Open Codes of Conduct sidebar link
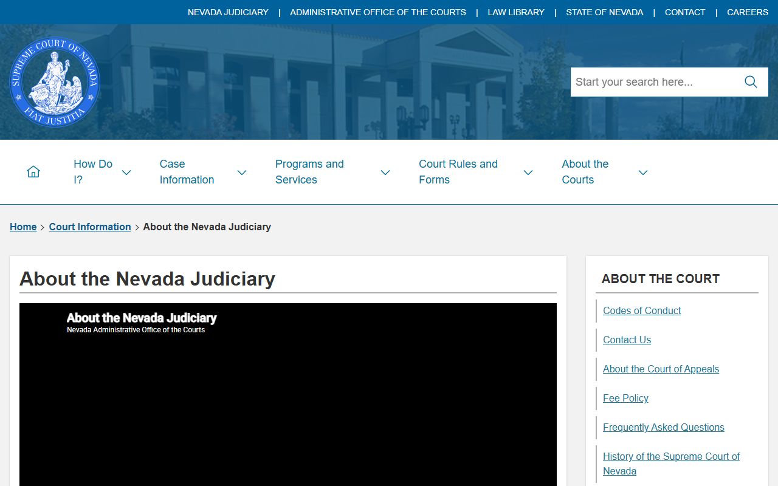 coord(642,310)
